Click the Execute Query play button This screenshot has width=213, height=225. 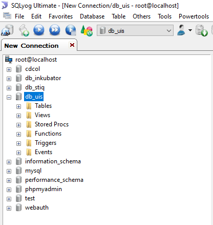(x=39, y=30)
